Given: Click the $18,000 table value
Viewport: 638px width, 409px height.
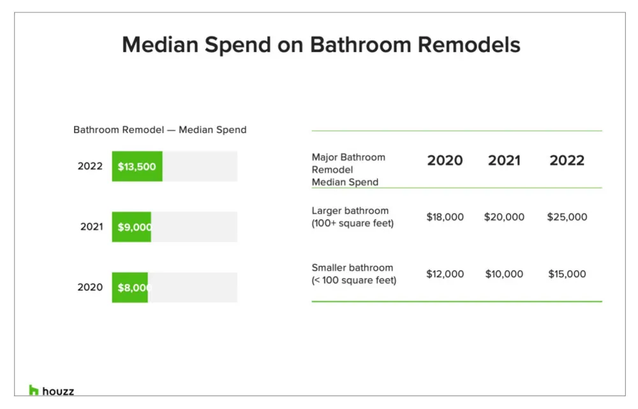Looking at the screenshot, I should pos(445,217).
